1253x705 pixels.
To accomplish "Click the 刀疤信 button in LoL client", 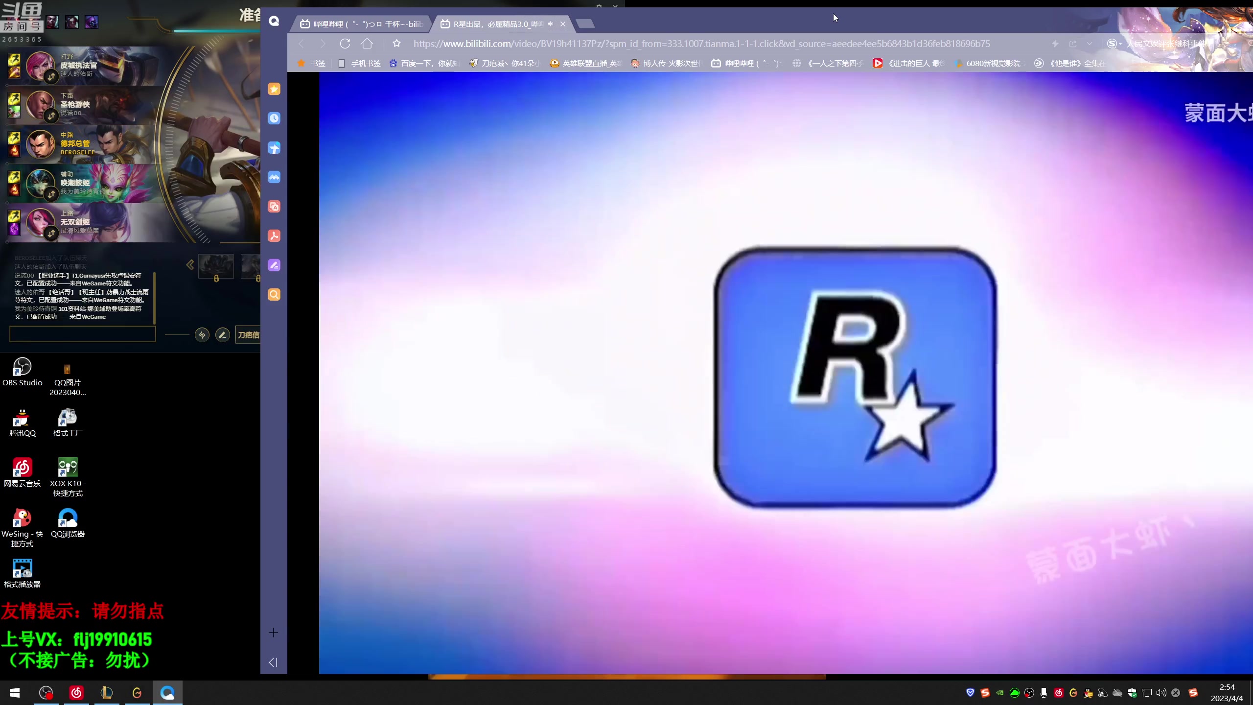I will pos(248,335).
